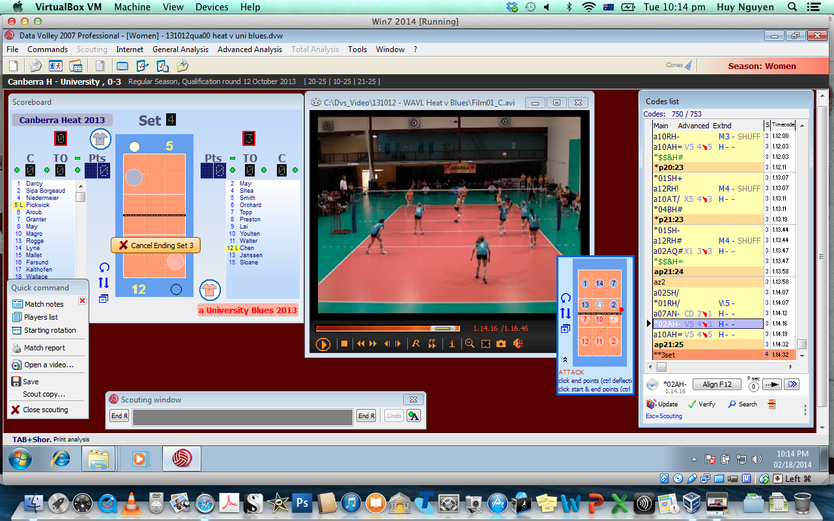Stop the video with the square button
Viewport: 834px width, 521px height.
pyautogui.click(x=344, y=344)
